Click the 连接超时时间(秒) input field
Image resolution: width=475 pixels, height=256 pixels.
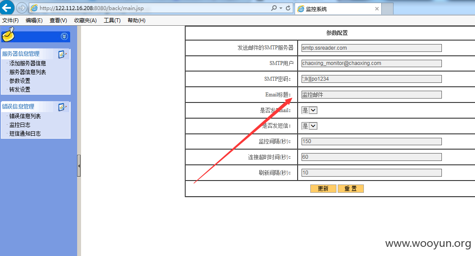[x=371, y=157]
